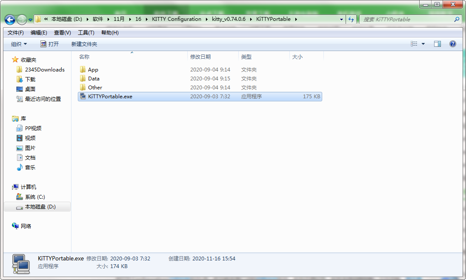Image resolution: width=466 pixels, height=280 pixels.
Task: Click the 175 KB size cell
Action: click(x=312, y=96)
